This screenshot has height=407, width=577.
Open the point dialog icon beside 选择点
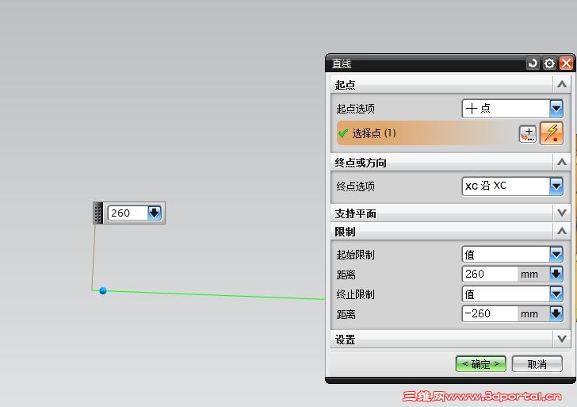(527, 134)
